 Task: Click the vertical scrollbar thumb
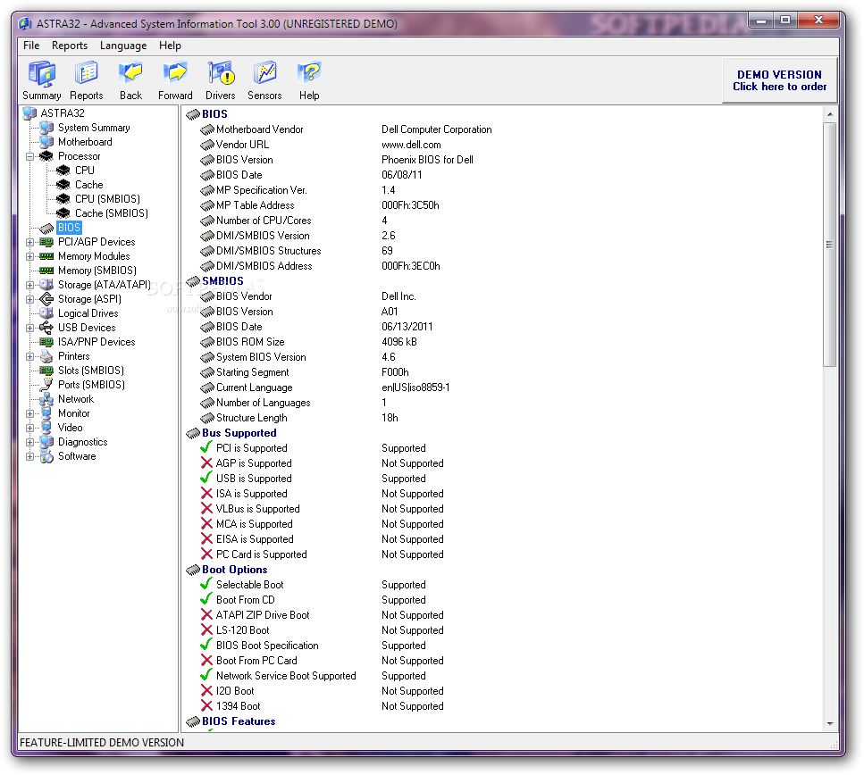tap(830, 245)
